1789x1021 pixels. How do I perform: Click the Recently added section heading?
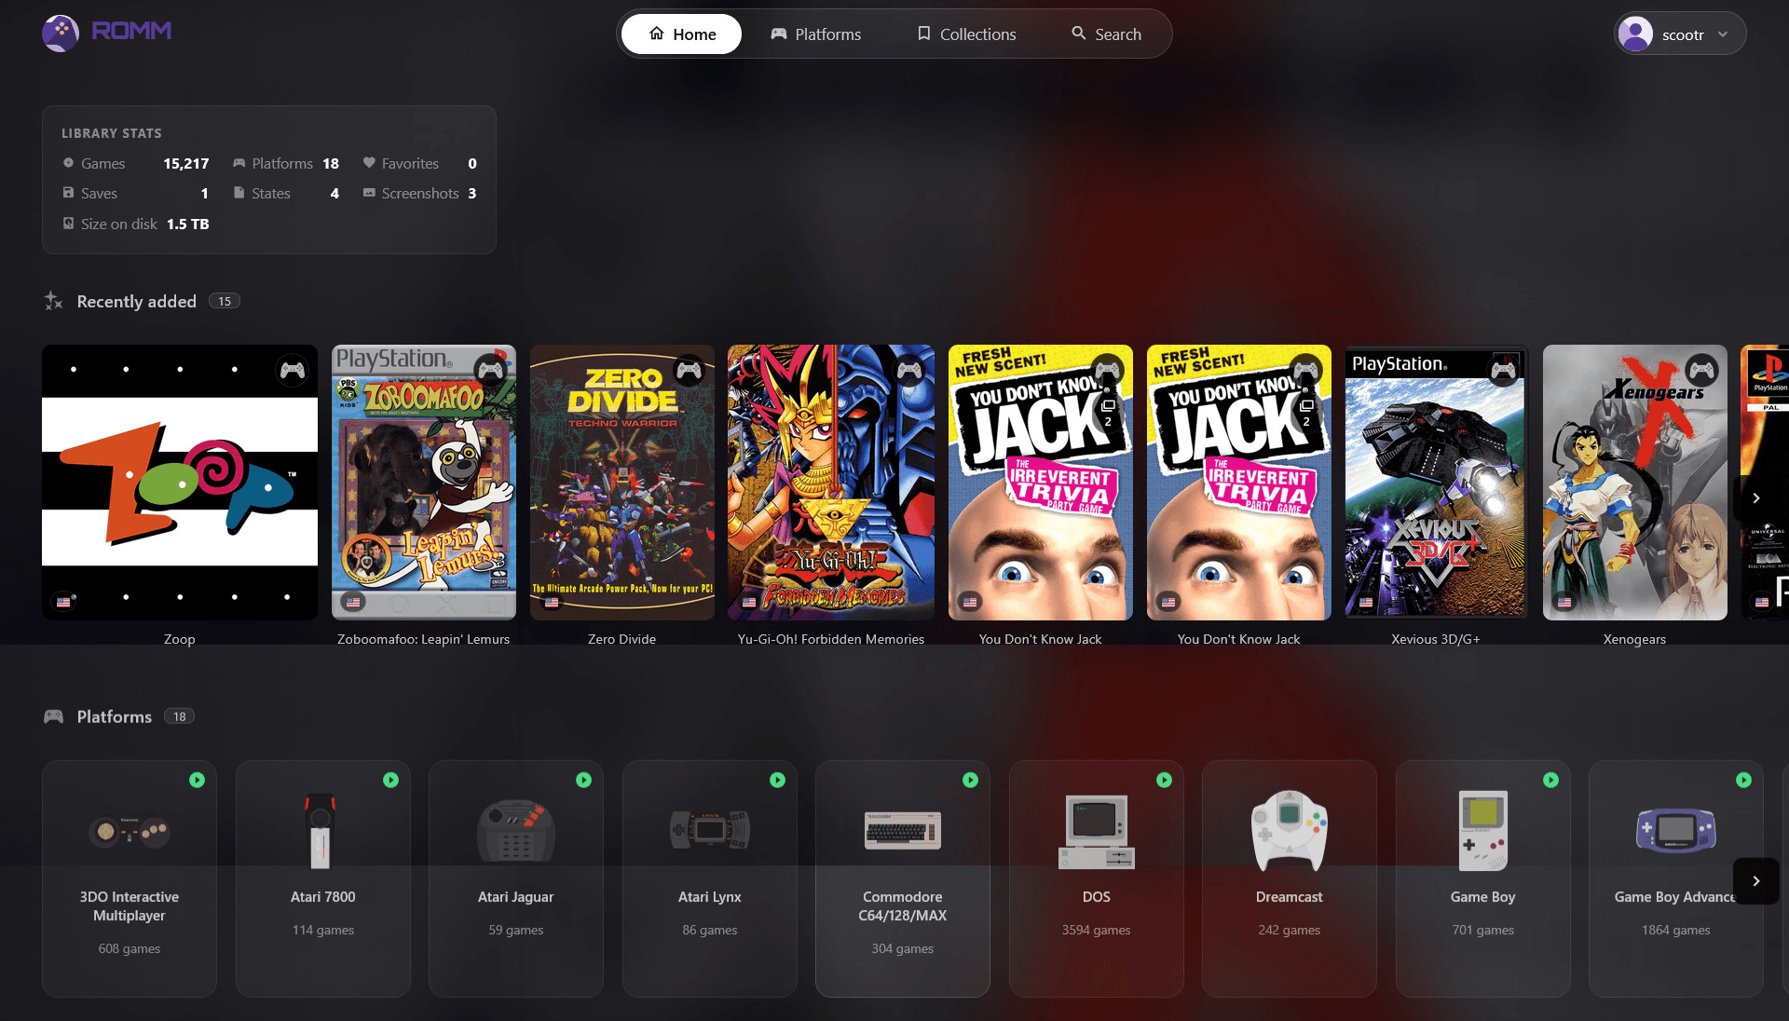[137, 302]
